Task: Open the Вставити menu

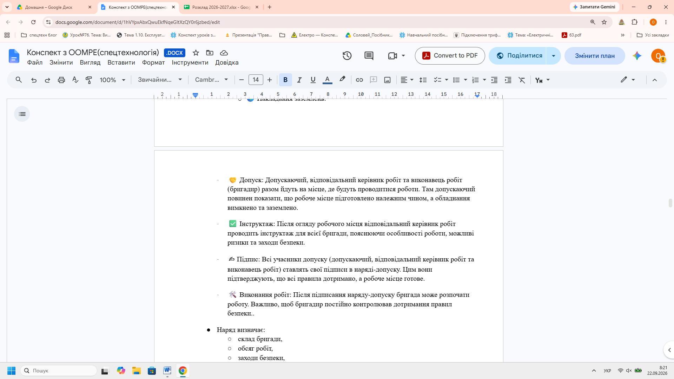Action: [121, 62]
